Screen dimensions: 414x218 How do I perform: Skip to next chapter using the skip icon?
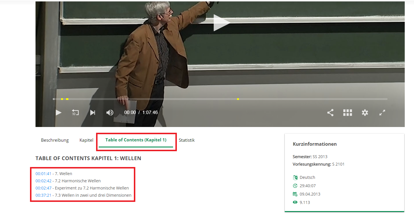(93, 113)
